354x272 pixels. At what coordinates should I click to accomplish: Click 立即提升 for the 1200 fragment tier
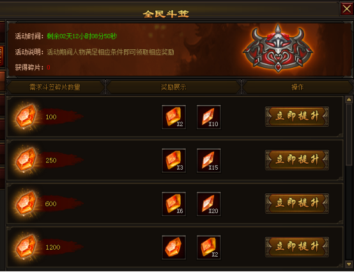point(297,246)
